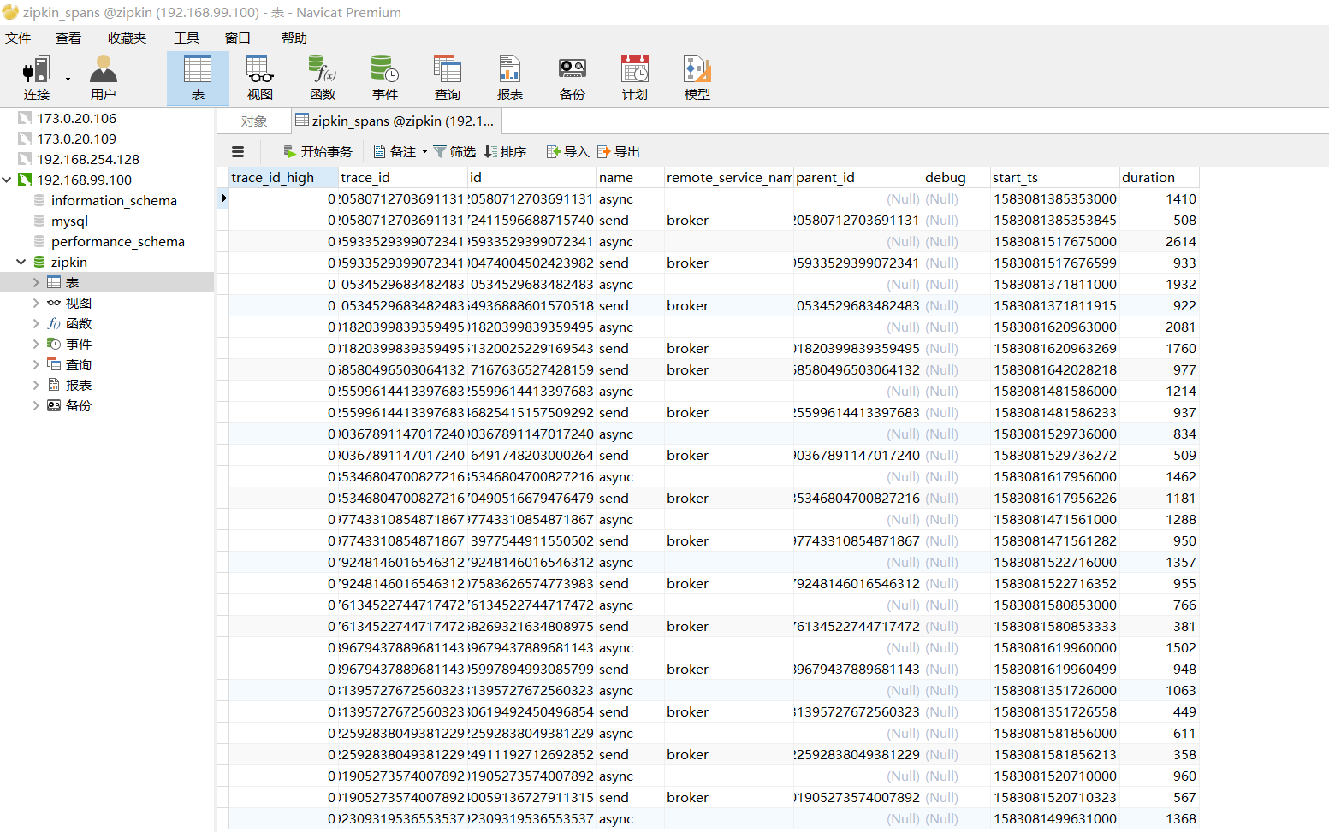The width and height of the screenshot is (1329, 832).
Task: Open the 备份 (Backup) tool
Action: coord(572,77)
